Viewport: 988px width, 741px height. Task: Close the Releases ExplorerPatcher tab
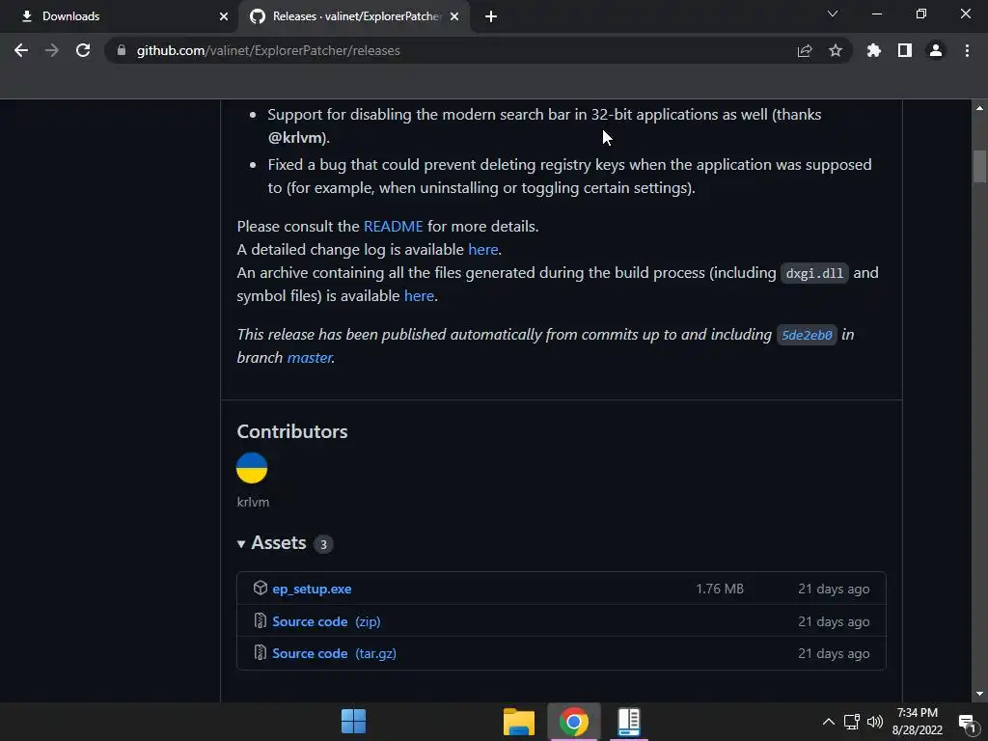point(454,16)
